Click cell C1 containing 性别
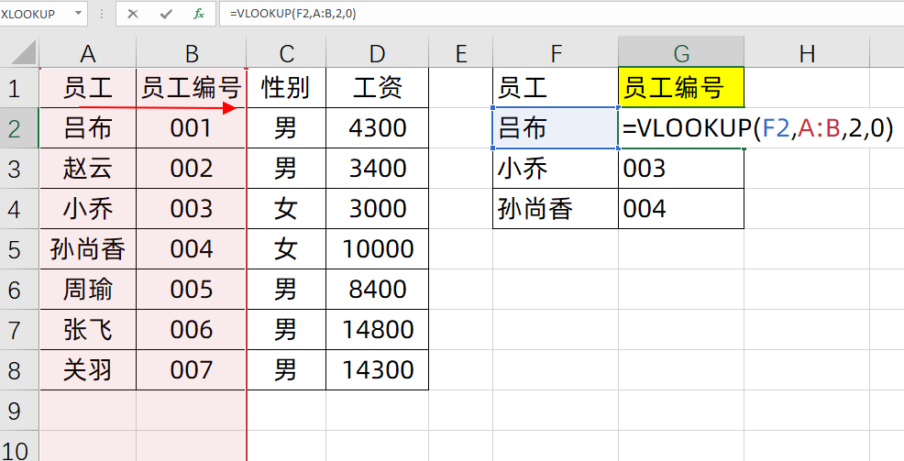The height and width of the screenshot is (461, 904). [x=286, y=88]
